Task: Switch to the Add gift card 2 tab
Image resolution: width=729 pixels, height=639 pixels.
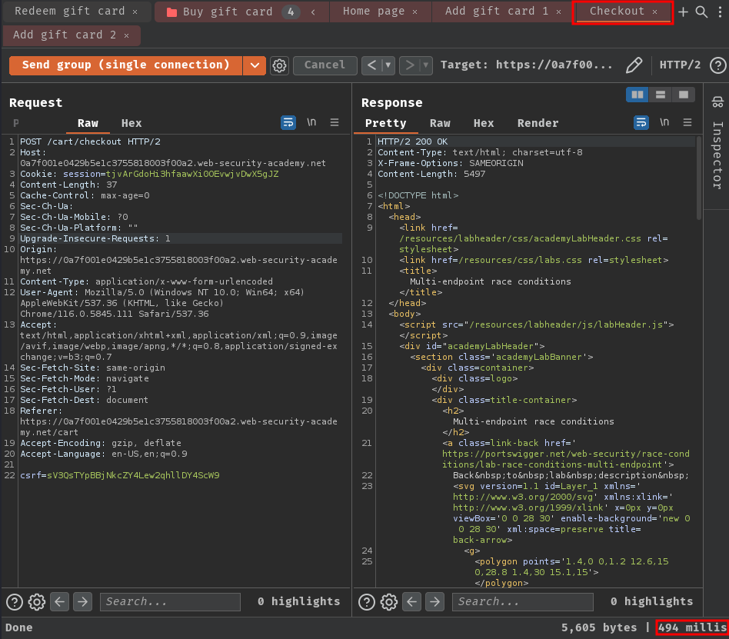Action: click(64, 35)
